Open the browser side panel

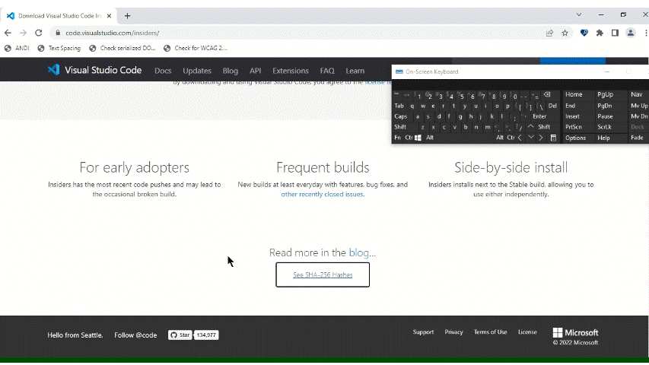pos(615,33)
